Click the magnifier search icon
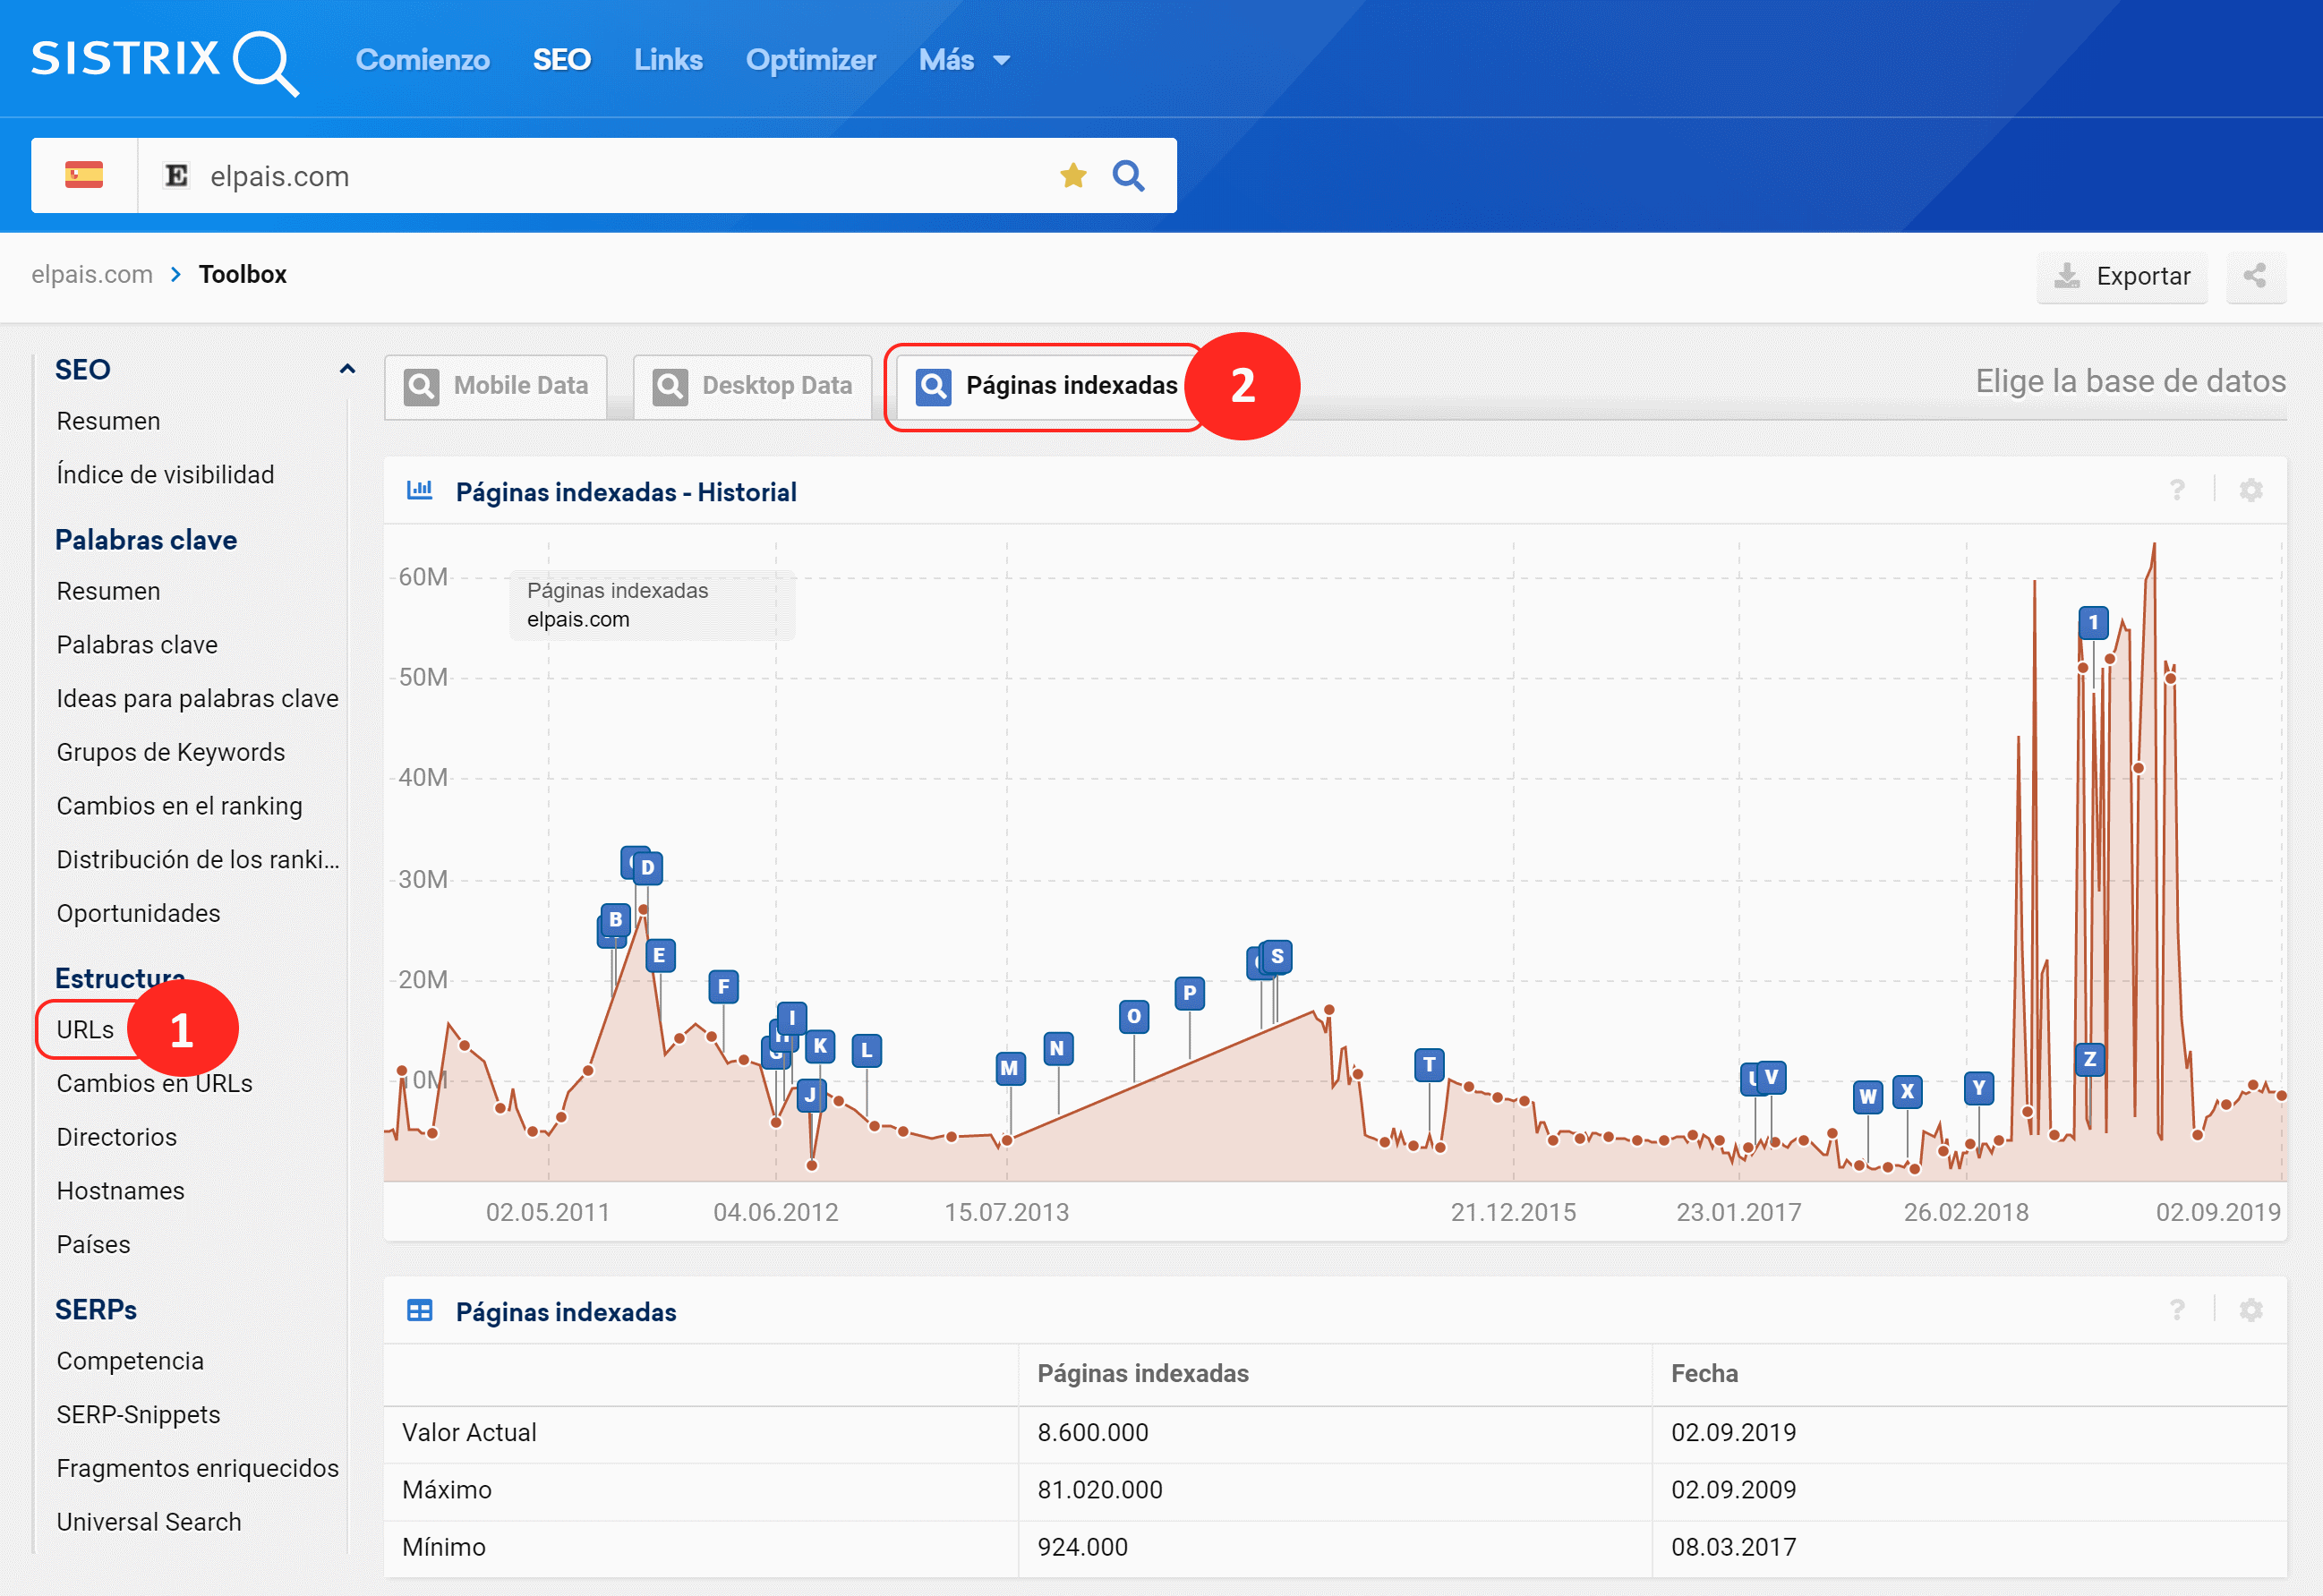The width and height of the screenshot is (2323, 1596). [1129, 176]
